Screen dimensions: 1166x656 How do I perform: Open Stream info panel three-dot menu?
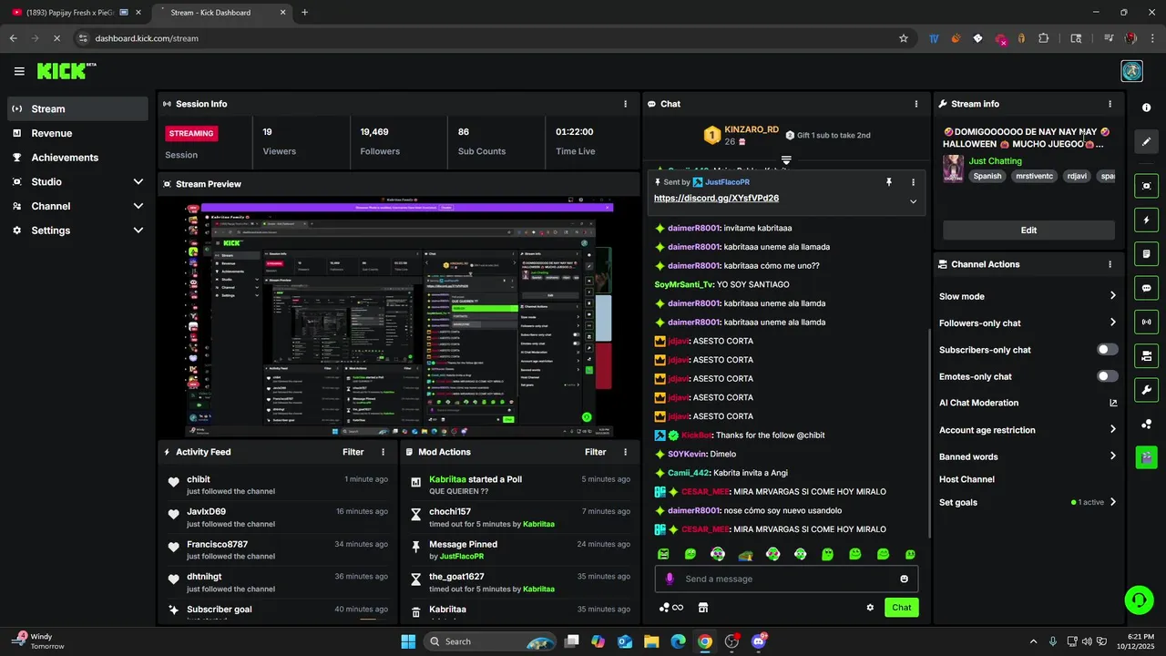[x=1110, y=104]
